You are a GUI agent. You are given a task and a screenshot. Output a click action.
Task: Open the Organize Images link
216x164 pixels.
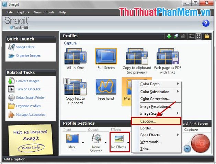(28, 55)
